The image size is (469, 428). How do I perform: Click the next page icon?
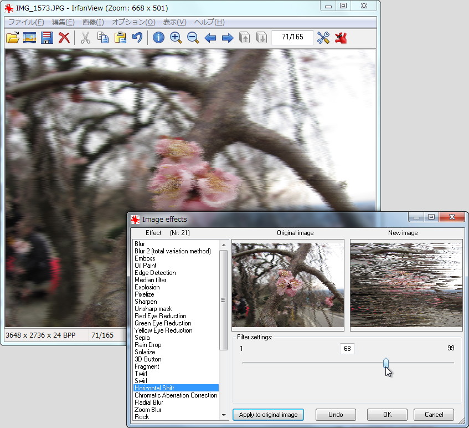[x=262, y=38]
